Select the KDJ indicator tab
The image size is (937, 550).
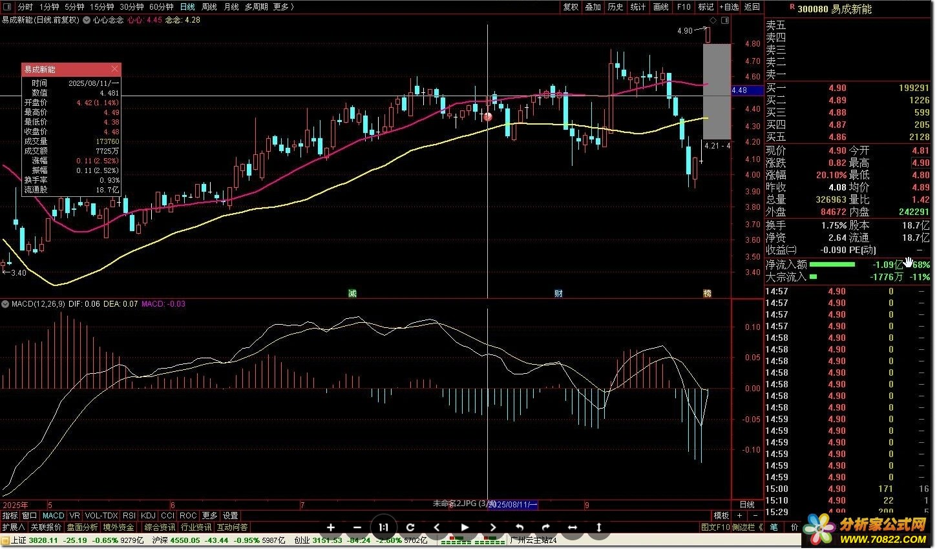[x=148, y=516]
